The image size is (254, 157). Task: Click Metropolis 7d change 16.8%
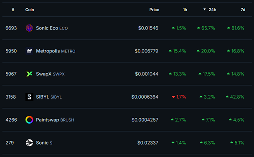point(236,51)
